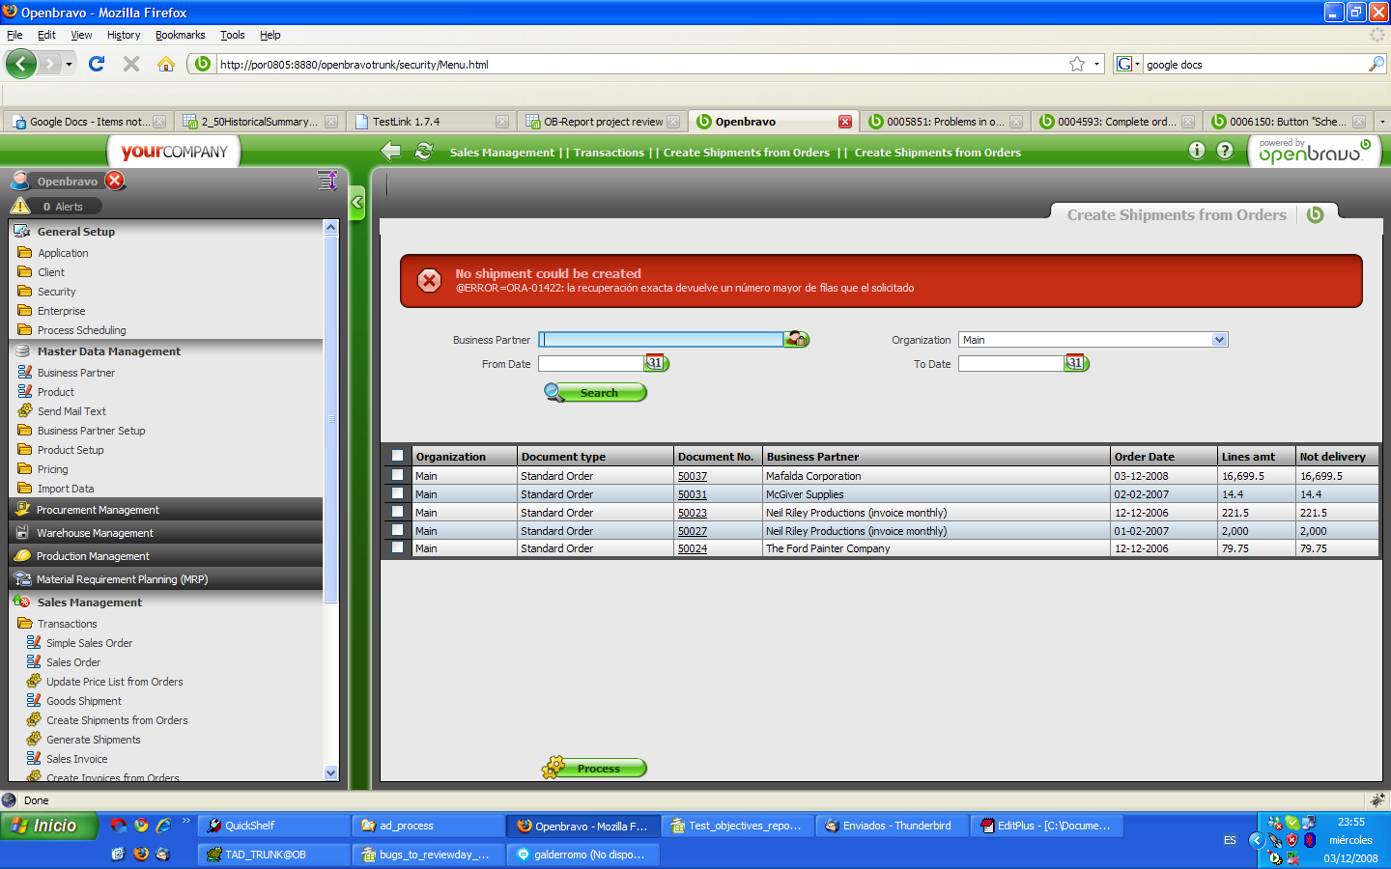Open Goods Shipment in the menu tree
1391x869 pixels.
(84, 701)
